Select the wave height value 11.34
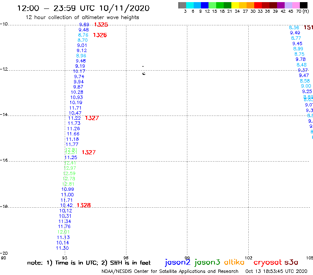 pos(65,221)
